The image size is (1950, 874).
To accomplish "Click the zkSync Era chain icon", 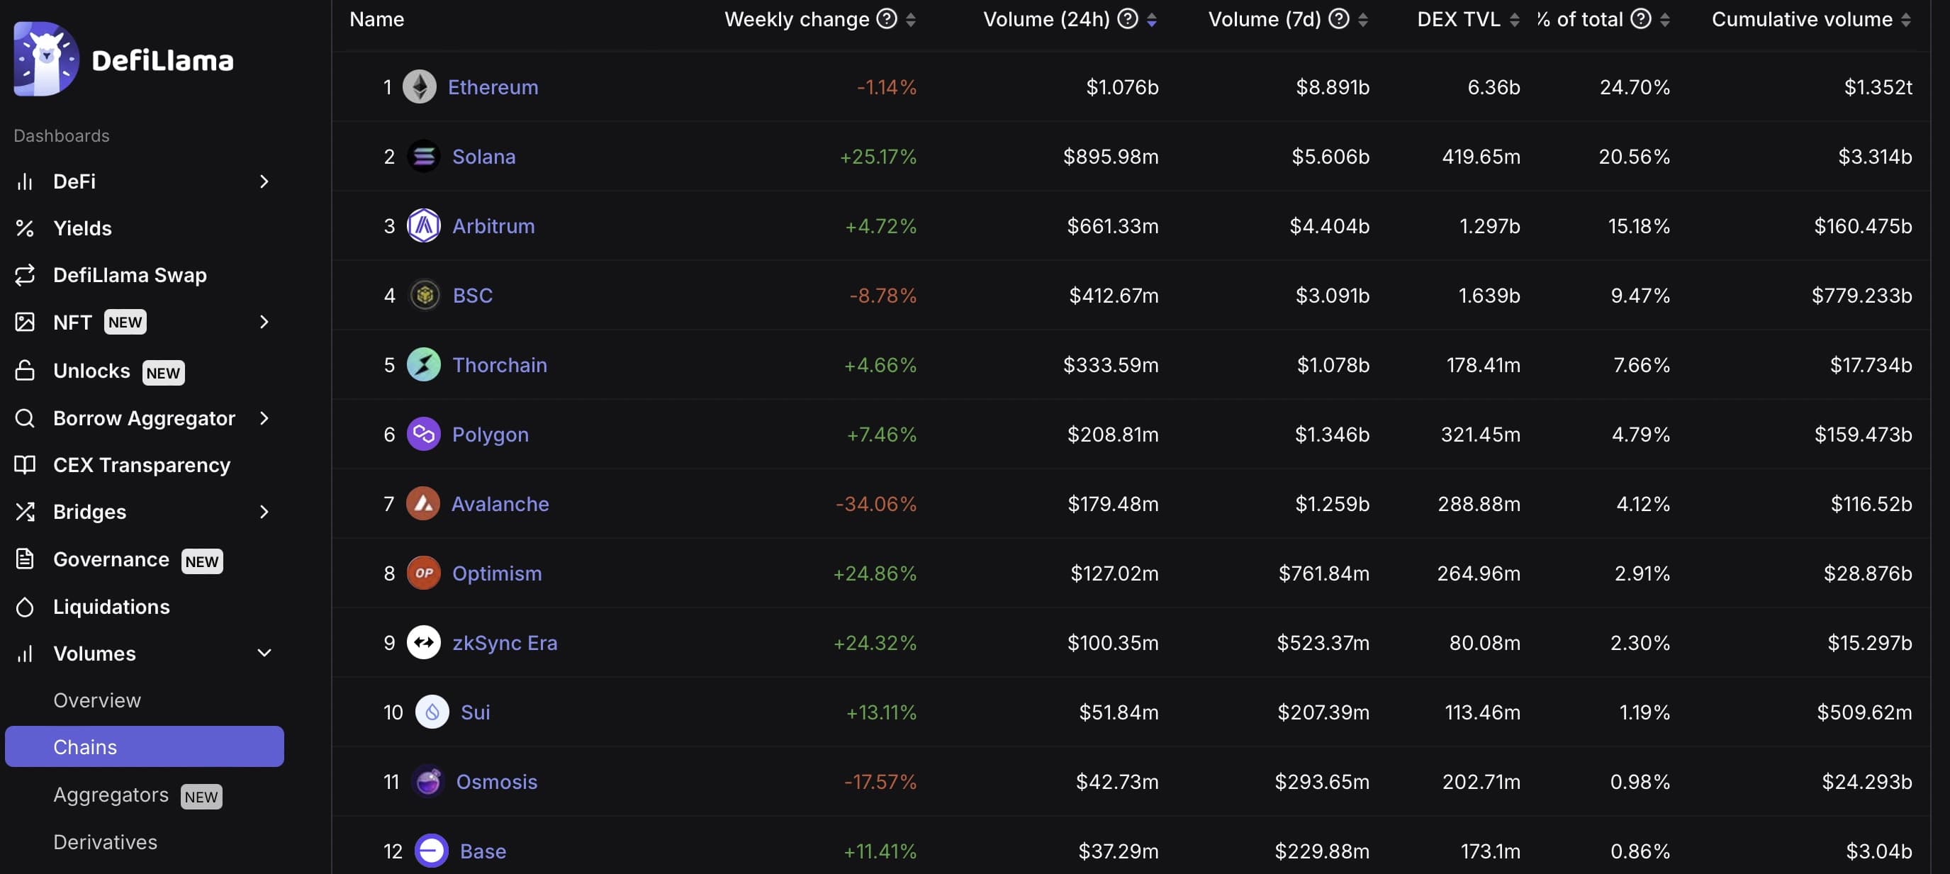I will tap(424, 642).
